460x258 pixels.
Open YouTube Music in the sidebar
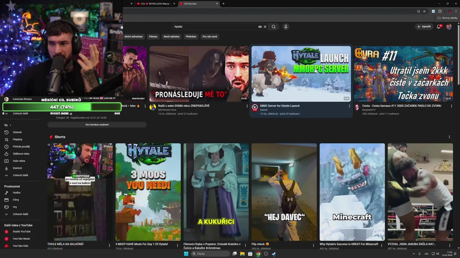[x=22, y=239]
